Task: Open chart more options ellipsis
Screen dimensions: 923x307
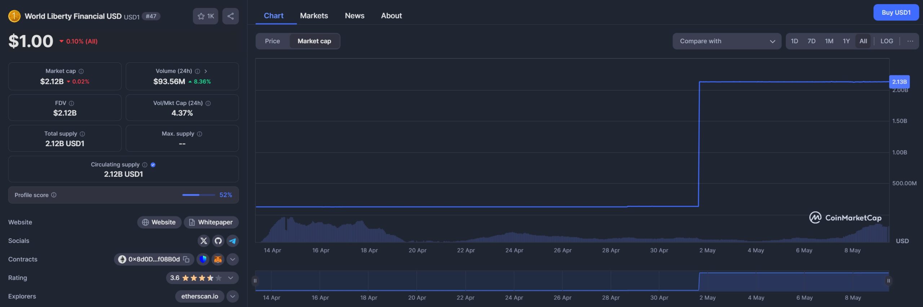Action: coord(910,41)
